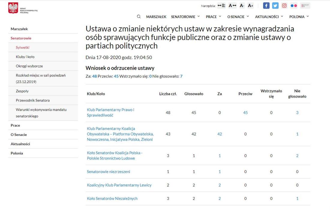Decrease font size with A- button

coord(242,5)
